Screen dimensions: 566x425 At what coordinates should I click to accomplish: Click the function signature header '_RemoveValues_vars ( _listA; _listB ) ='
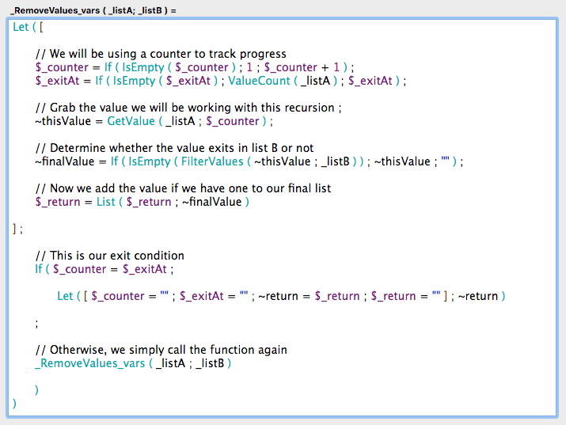tap(93, 10)
